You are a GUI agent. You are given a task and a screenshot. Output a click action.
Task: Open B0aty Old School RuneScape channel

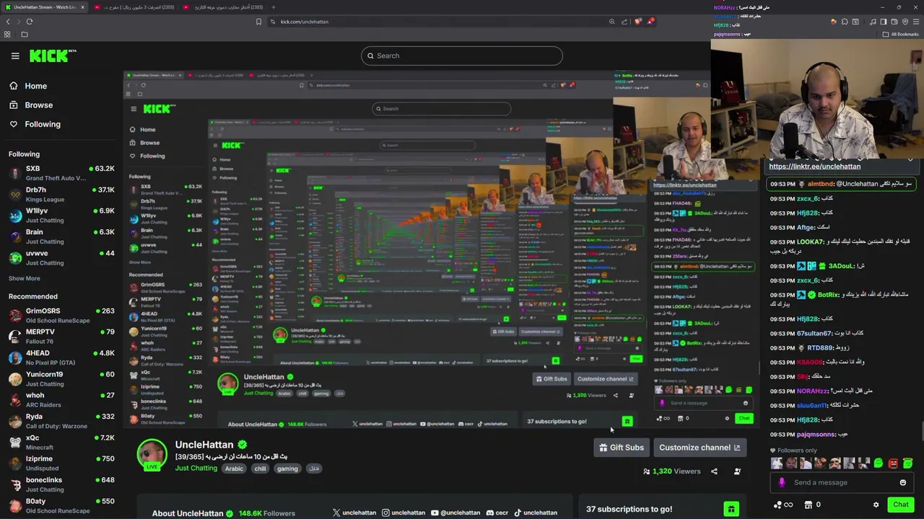61,506
